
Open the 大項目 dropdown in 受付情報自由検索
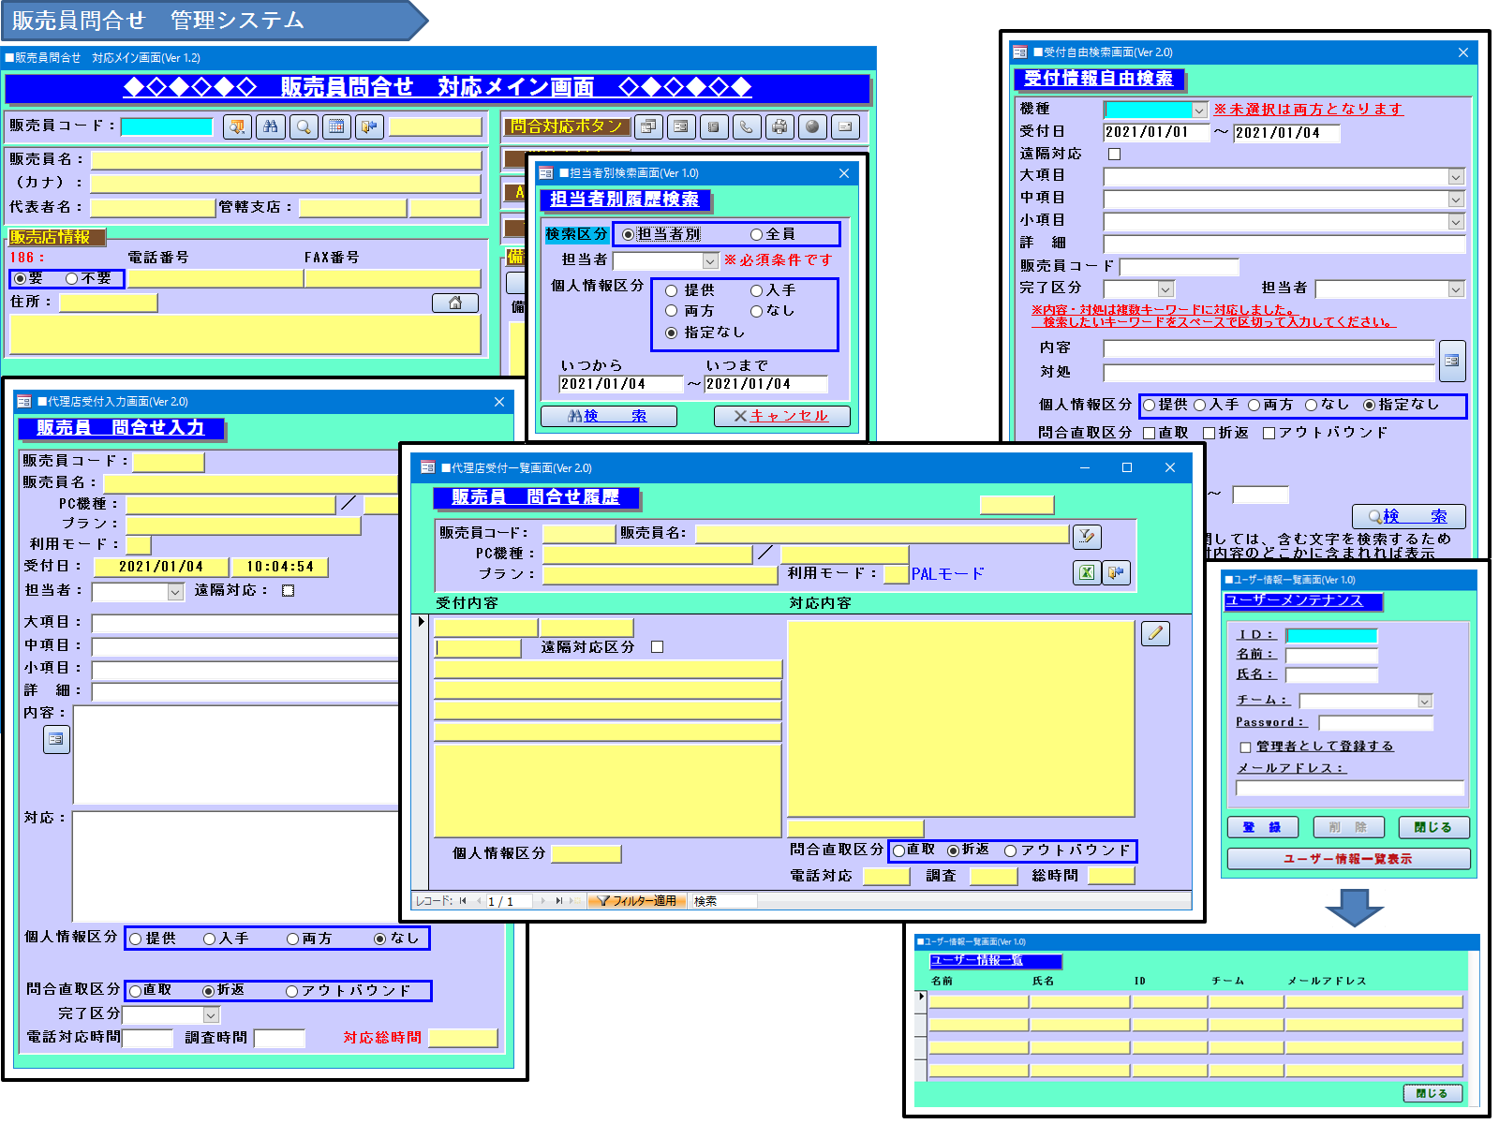coord(1456,177)
